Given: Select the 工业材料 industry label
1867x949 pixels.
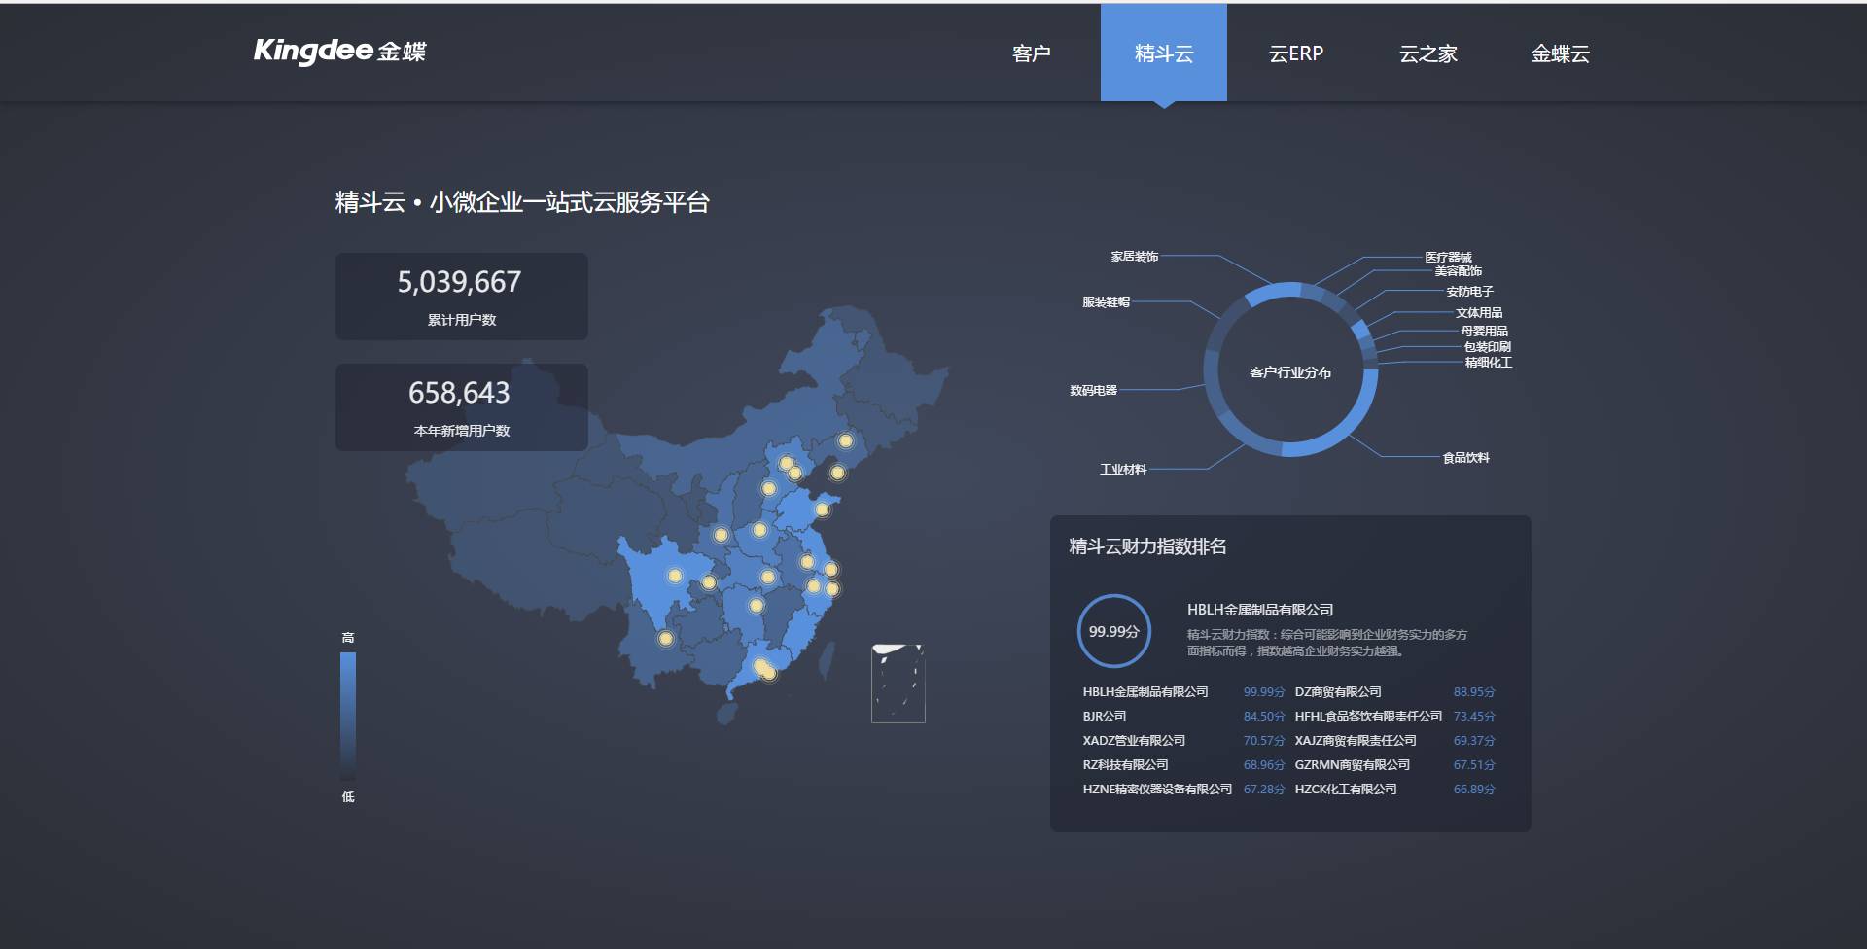Looking at the screenshot, I should click(1123, 470).
